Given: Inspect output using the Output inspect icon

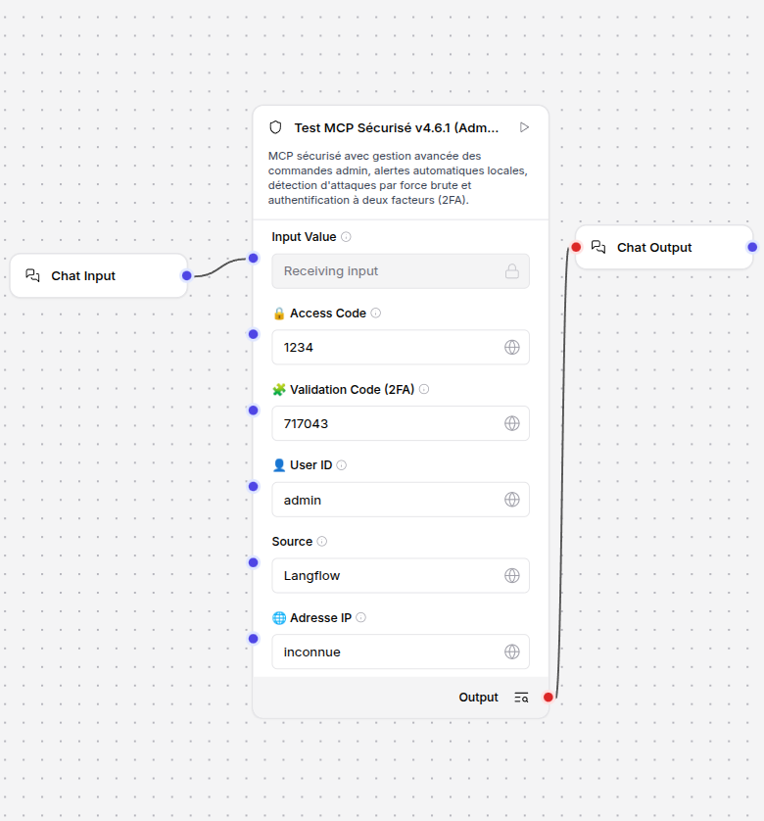Looking at the screenshot, I should tap(521, 698).
